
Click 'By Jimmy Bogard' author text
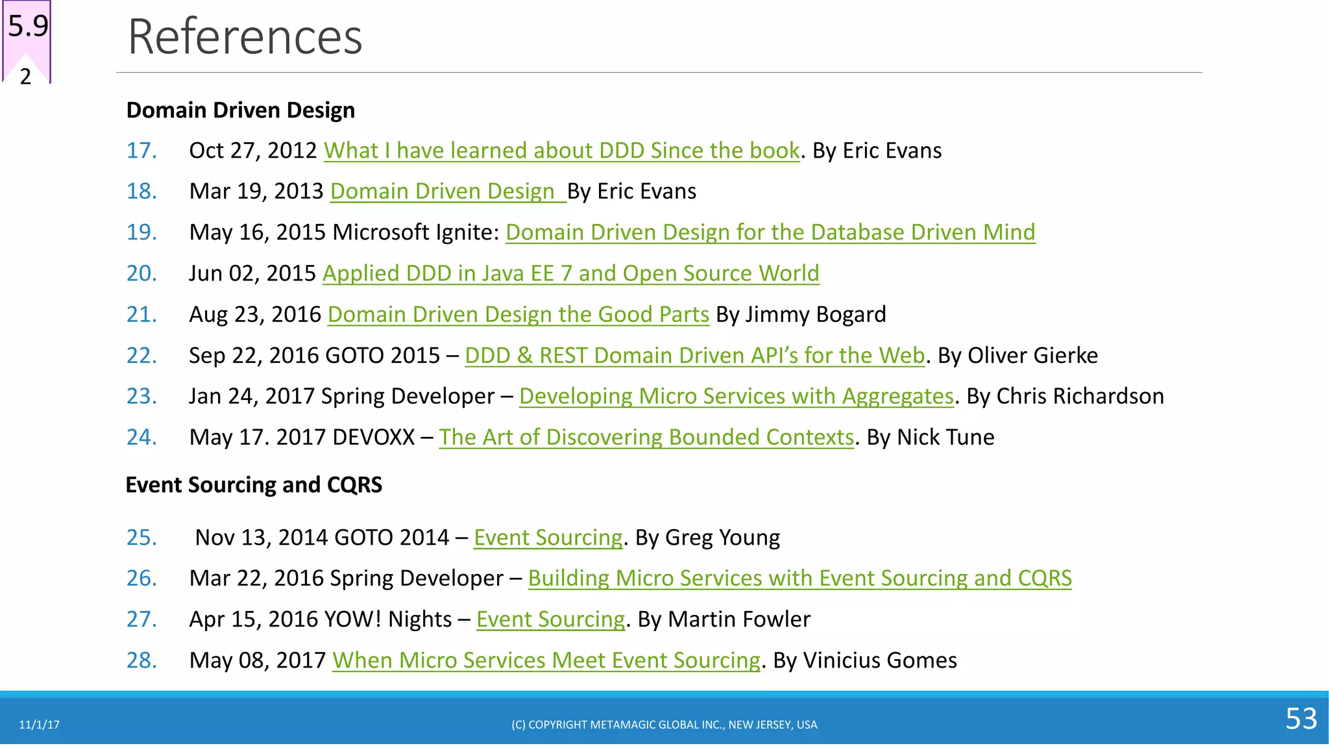click(801, 314)
